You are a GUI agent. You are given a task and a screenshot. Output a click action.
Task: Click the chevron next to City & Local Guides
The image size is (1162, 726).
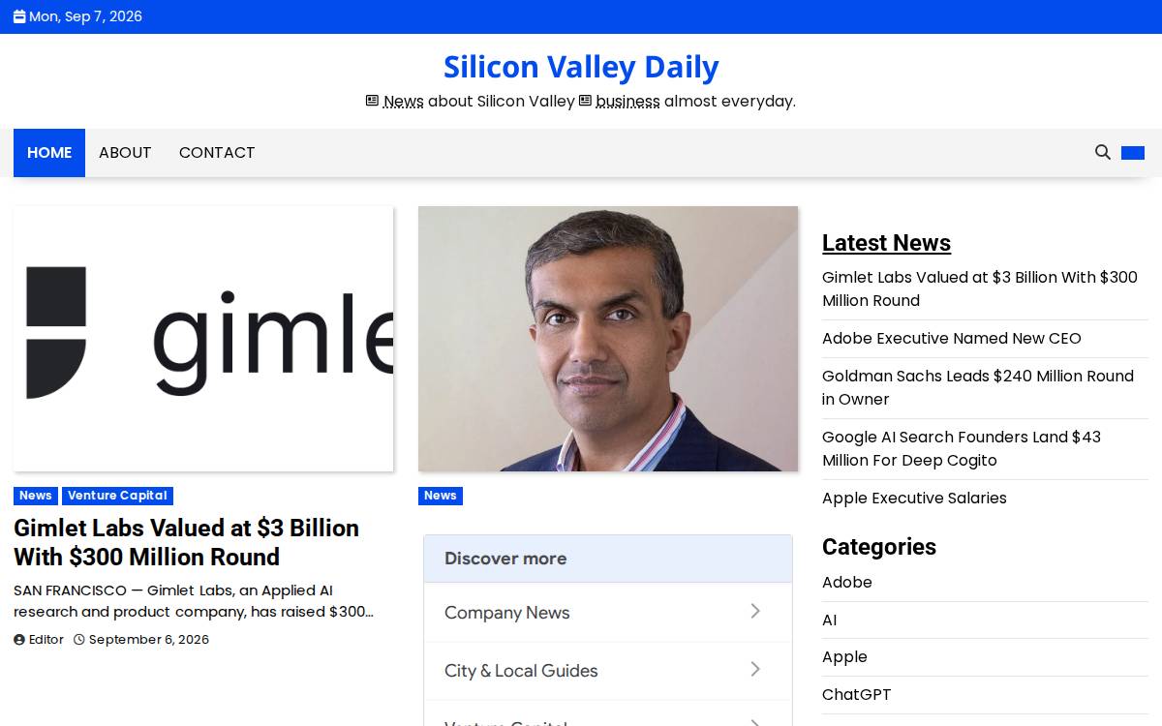click(x=755, y=669)
